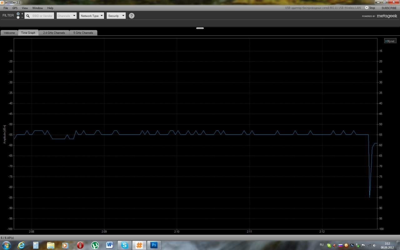Click the Action Center flag tray icon
Screen dimensions: 400x250
(363, 245)
